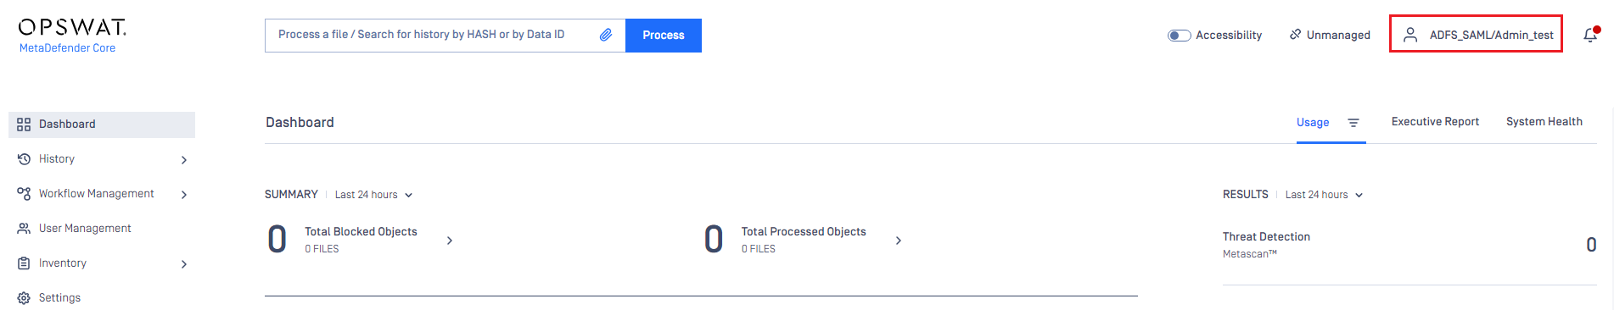
Task: Open the Summary Last 24 hours dropdown
Action: [373, 195]
